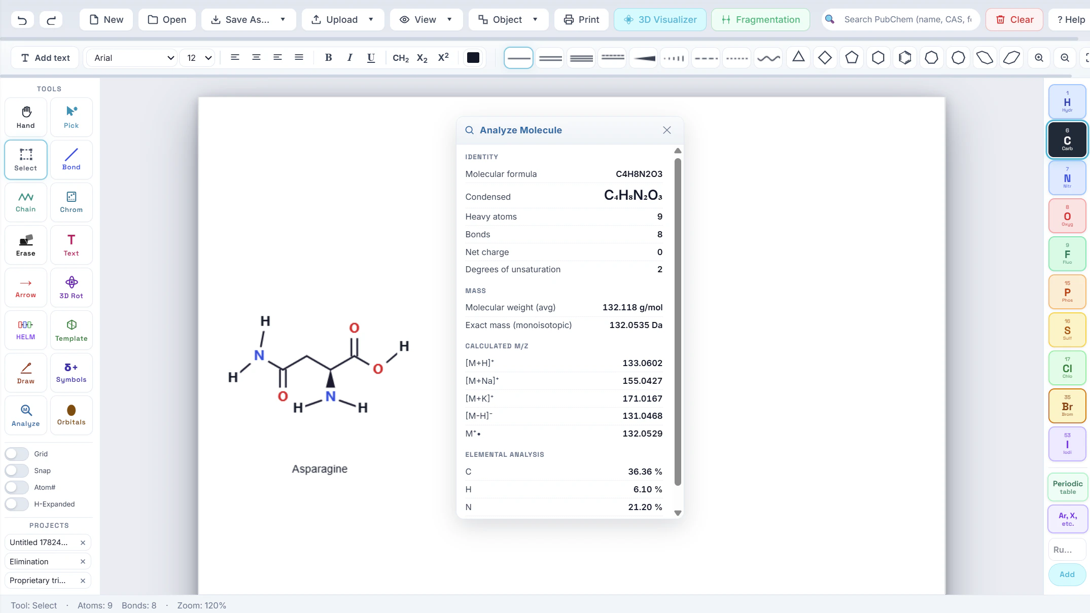
Task: Click the Search PubChem field
Action: 901,20
